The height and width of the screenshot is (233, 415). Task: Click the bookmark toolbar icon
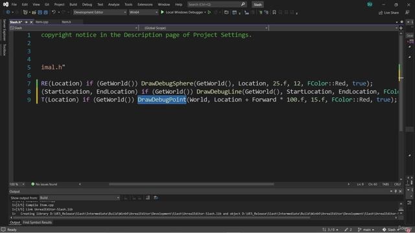(x=274, y=12)
